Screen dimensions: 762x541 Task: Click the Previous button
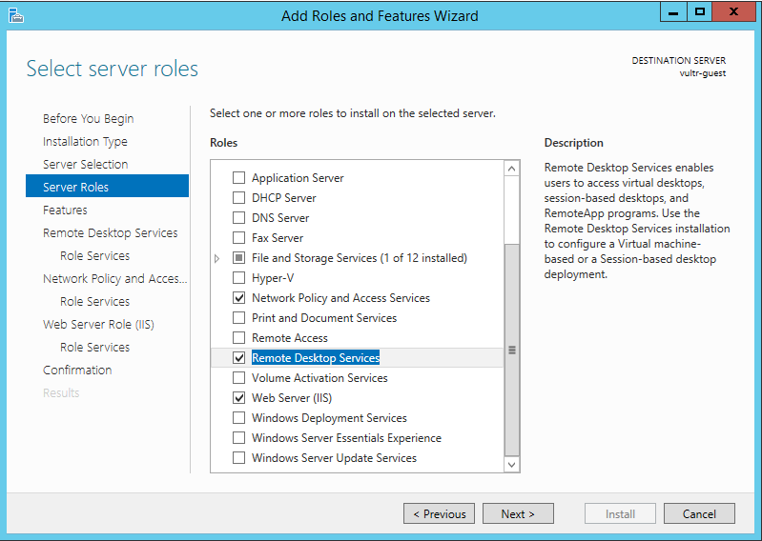[439, 513]
